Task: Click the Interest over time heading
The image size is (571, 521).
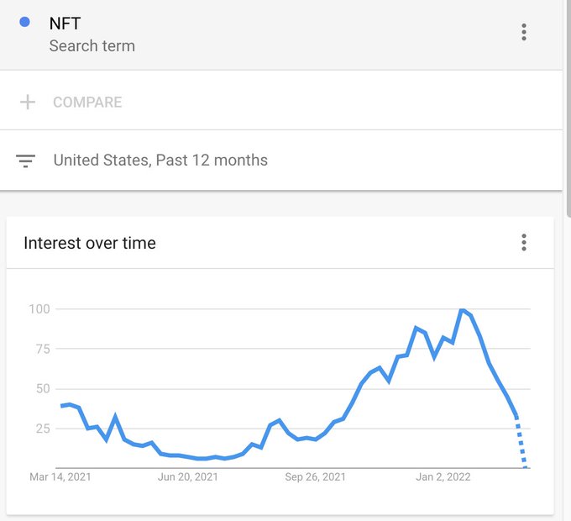Action: 90,243
